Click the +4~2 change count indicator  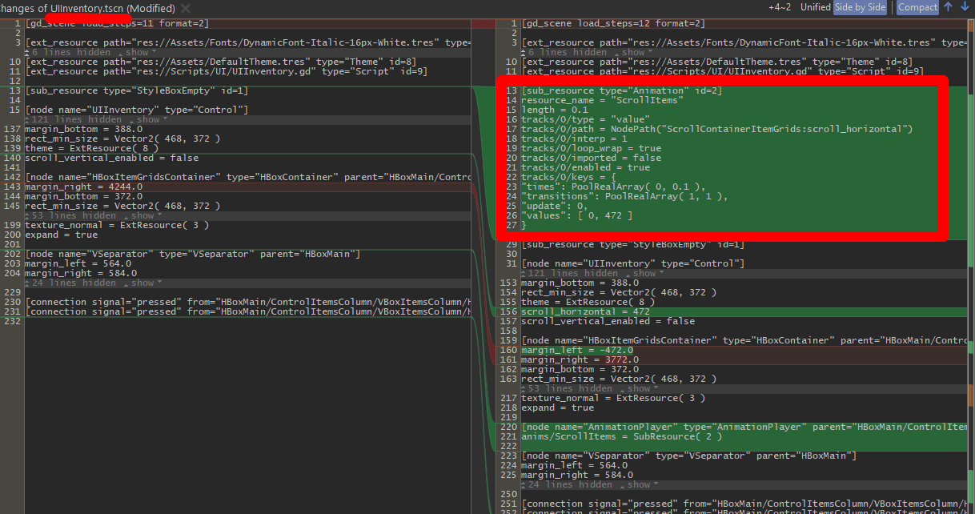click(x=780, y=7)
